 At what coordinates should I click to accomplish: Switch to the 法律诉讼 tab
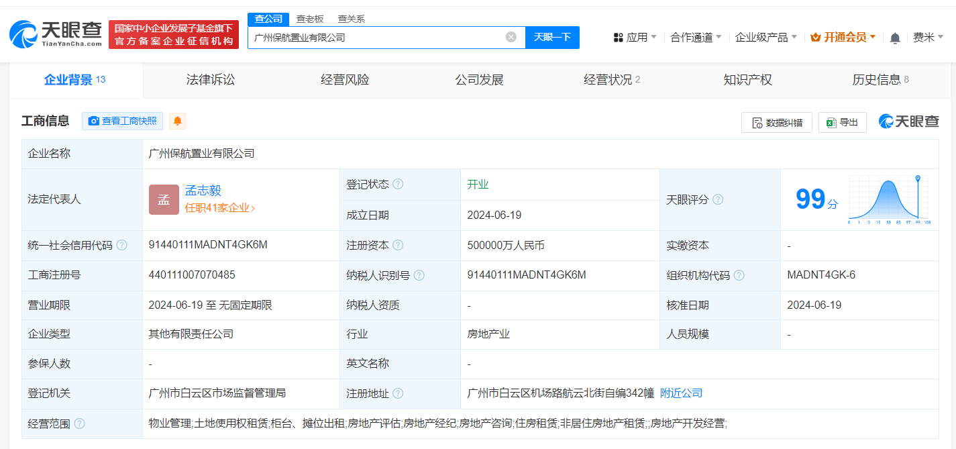tap(211, 80)
